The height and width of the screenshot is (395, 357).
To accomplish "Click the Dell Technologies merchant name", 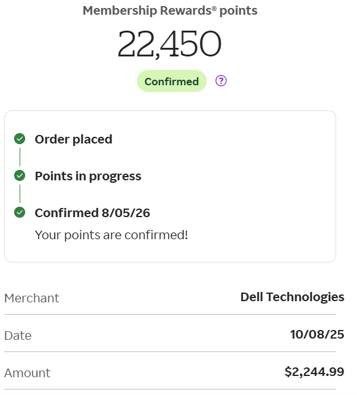I will [292, 297].
